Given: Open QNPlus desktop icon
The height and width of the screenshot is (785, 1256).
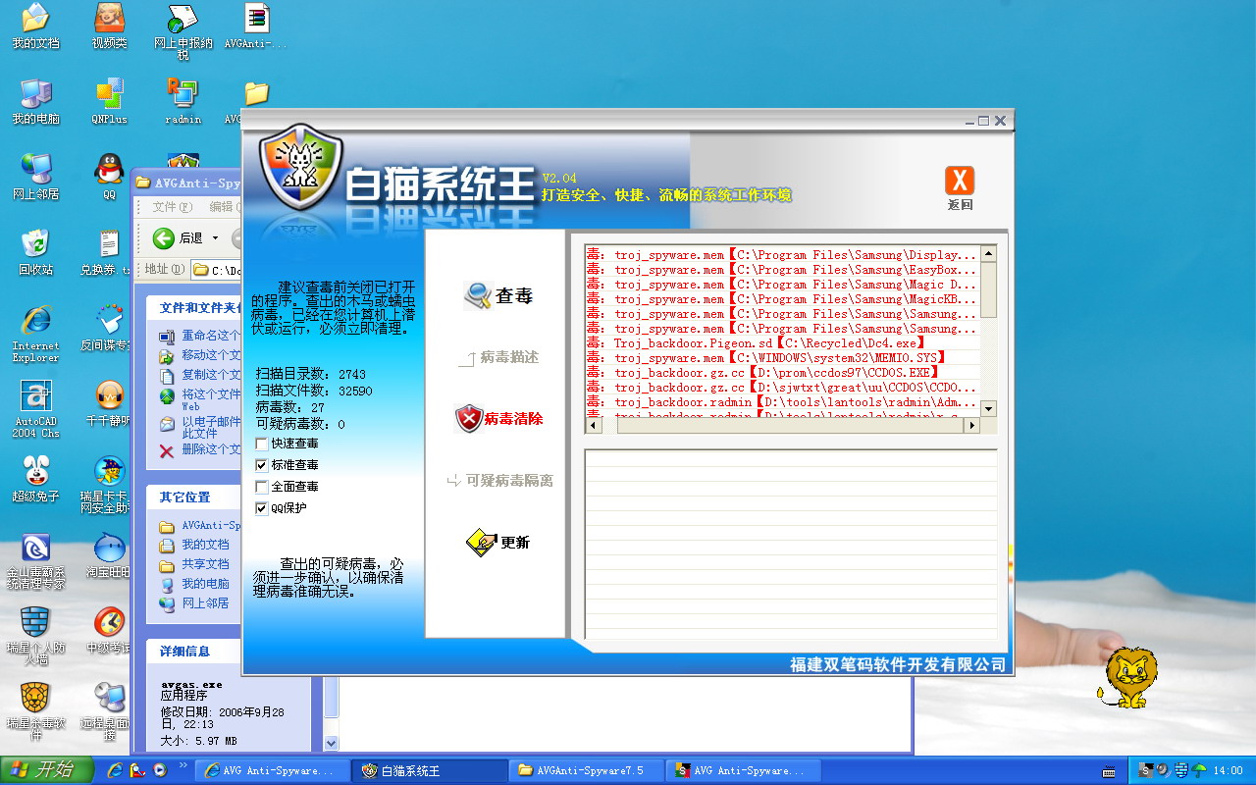Looking at the screenshot, I should click(x=109, y=101).
